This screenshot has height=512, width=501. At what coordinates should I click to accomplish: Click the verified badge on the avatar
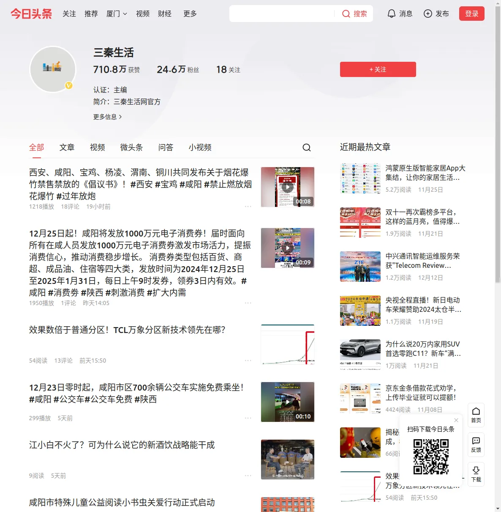tap(69, 85)
